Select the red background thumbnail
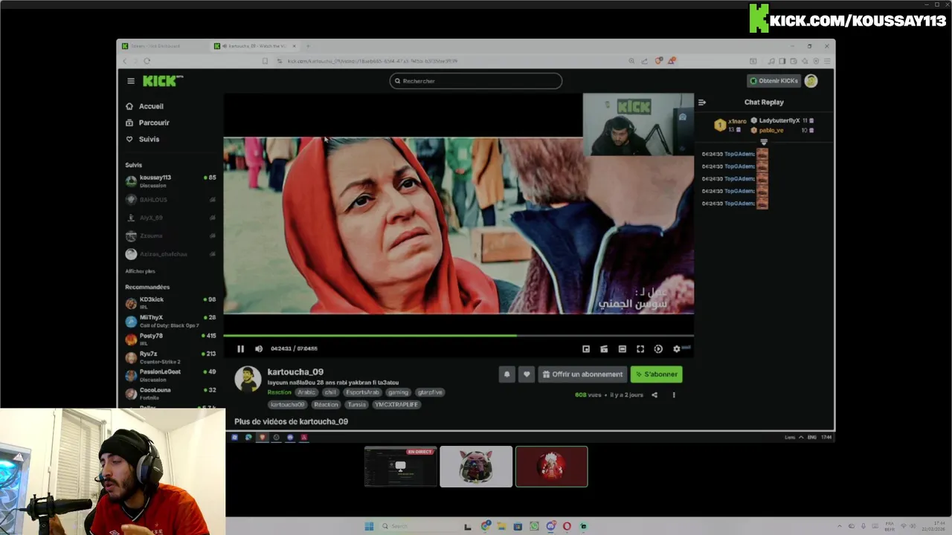 point(551,467)
